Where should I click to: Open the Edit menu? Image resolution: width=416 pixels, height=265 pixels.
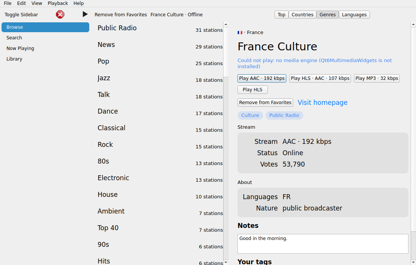(x=22, y=3)
